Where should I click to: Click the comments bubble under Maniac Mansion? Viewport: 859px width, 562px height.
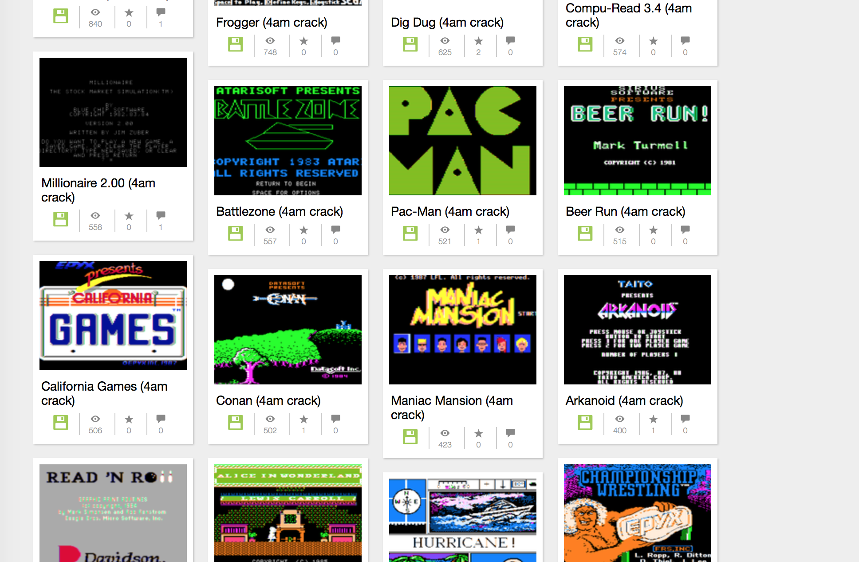(510, 433)
